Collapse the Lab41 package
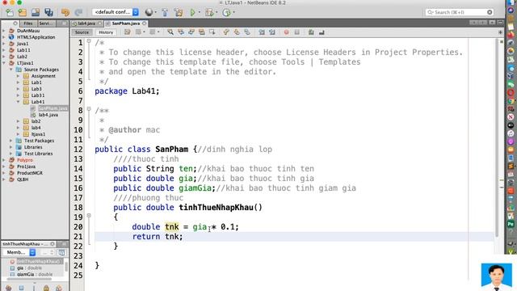This screenshot has width=517, height=291. [19, 102]
